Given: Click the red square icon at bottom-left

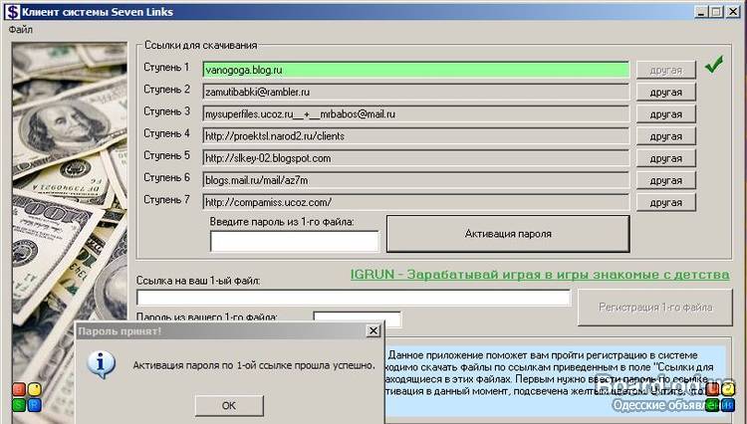Looking at the screenshot, I should pyautogui.click(x=20, y=390).
